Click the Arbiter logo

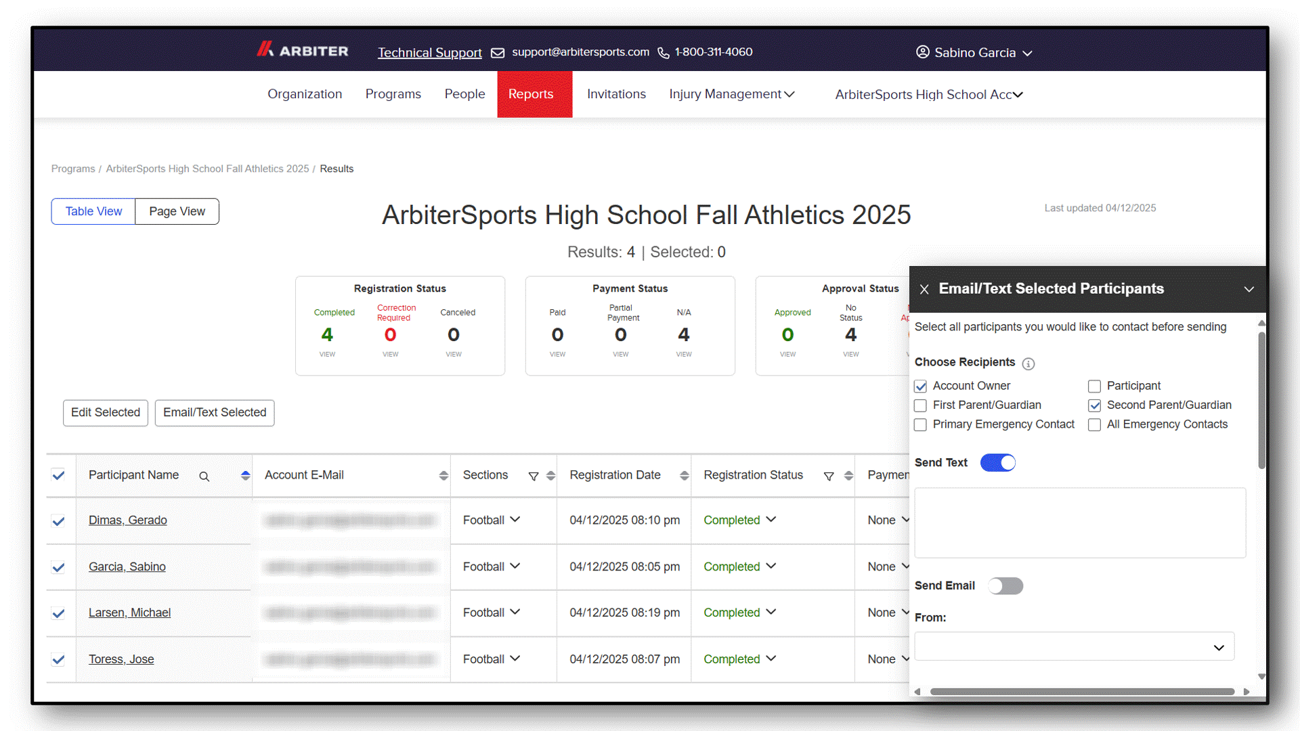(x=302, y=51)
